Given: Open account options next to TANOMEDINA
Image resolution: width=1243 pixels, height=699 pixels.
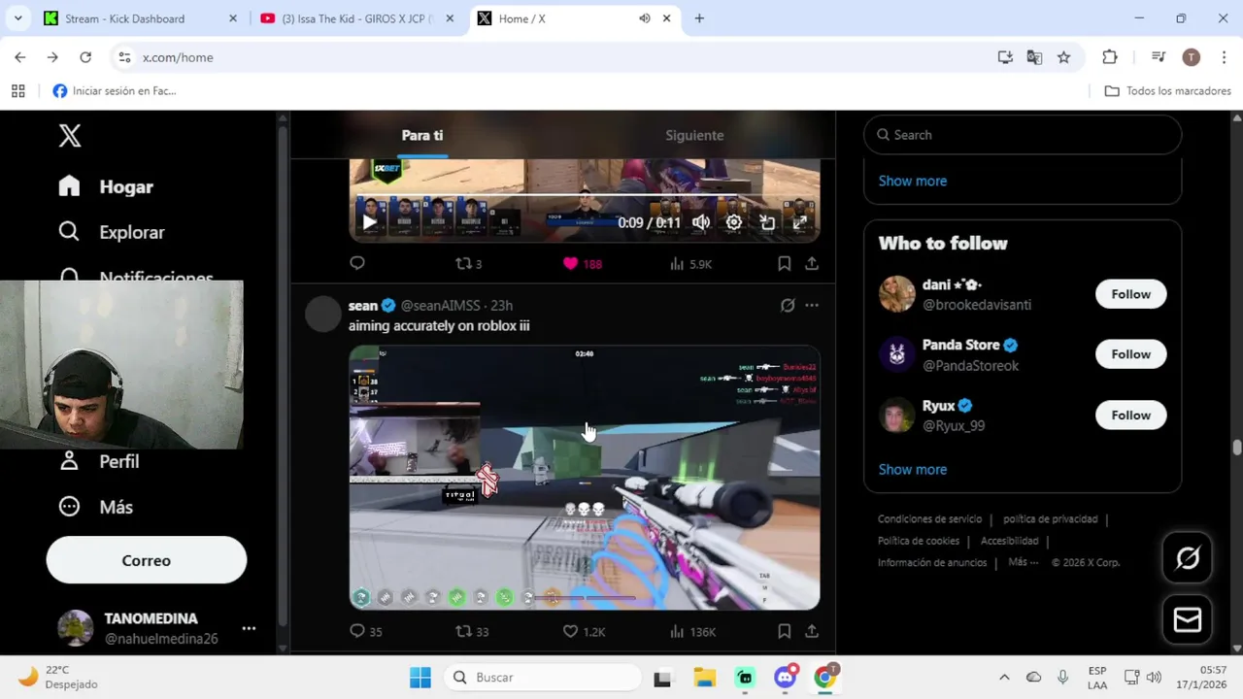Looking at the screenshot, I should click(249, 628).
